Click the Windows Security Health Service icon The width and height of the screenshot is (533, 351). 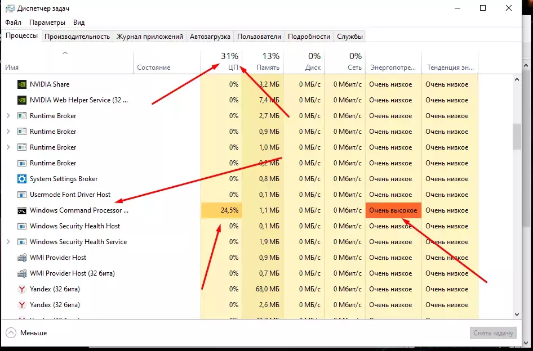point(22,242)
